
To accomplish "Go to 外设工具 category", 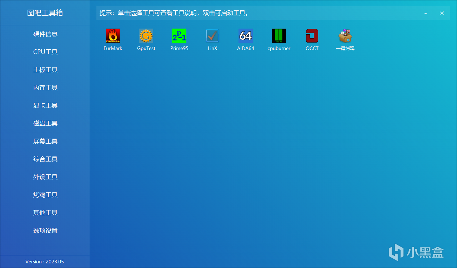I will (x=45, y=177).
